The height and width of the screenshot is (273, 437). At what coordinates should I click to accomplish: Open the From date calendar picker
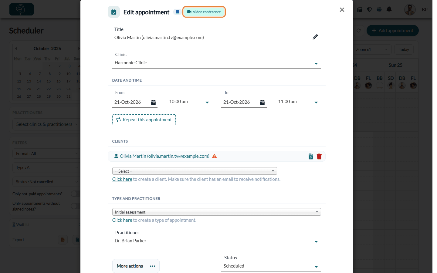tap(153, 103)
